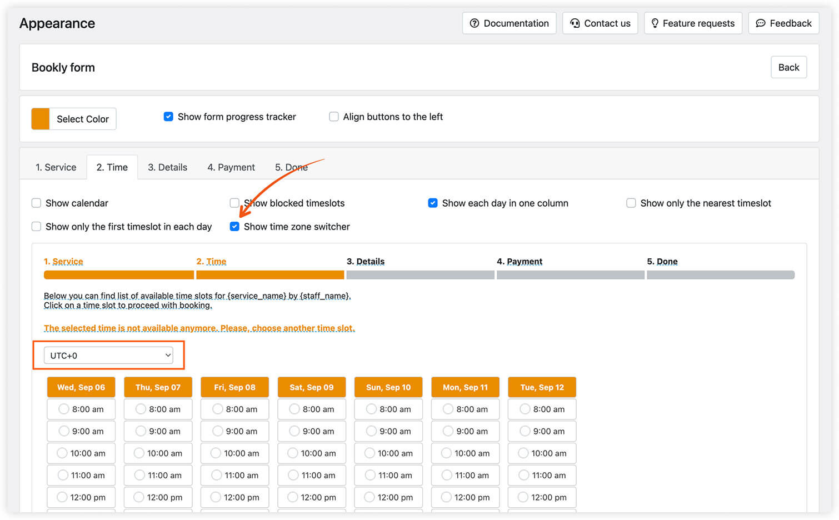
Task: Uncheck Show time zone switcher
Action: (x=234, y=226)
